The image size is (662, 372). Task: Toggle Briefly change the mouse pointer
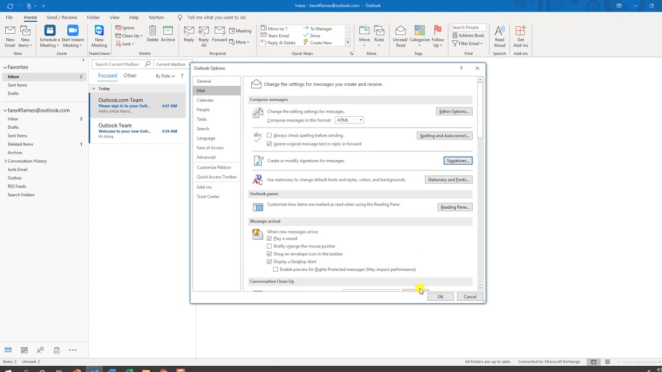tap(269, 246)
